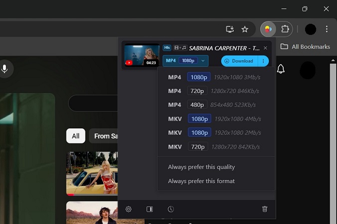Open download history clock icon
Viewport: 337px width, 224px height.
(x=171, y=209)
